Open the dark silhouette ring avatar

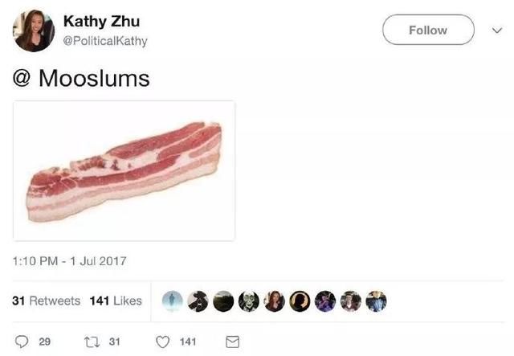pos(300,301)
